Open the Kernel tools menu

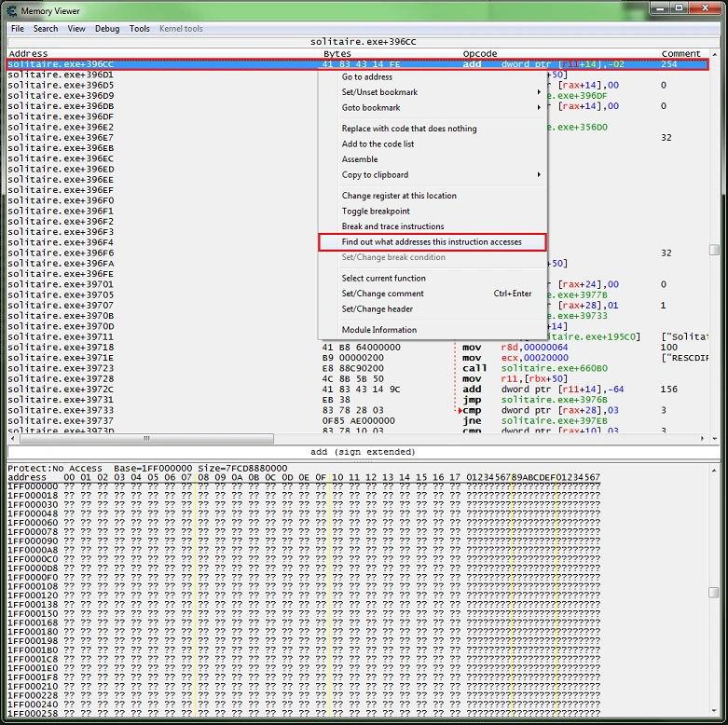[181, 29]
